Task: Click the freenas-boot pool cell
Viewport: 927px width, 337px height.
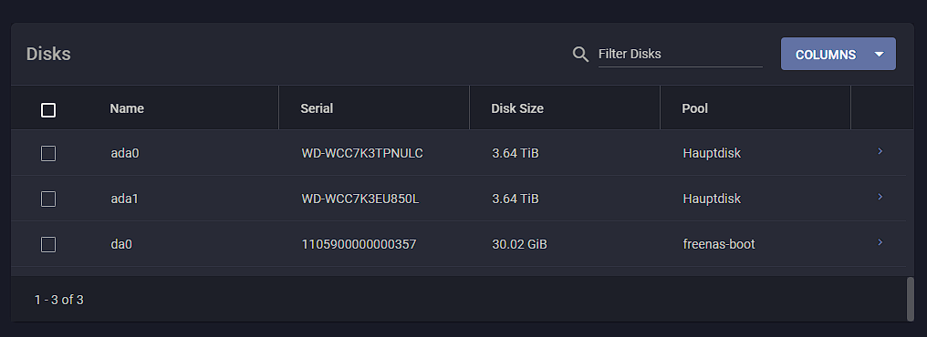Action: (719, 244)
